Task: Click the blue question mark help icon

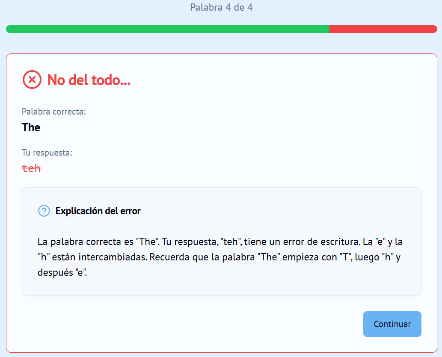Action: coord(44,211)
